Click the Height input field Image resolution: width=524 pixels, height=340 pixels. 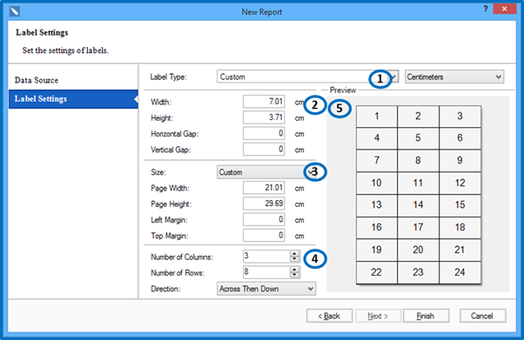[x=264, y=117]
